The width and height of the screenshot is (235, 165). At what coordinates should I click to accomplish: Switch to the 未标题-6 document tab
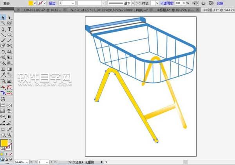click(x=175, y=10)
